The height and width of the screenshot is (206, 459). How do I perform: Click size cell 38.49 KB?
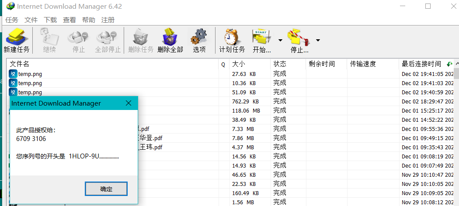click(x=244, y=120)
